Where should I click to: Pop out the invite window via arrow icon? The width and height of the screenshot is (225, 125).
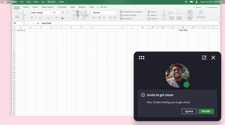pos(204,57)
